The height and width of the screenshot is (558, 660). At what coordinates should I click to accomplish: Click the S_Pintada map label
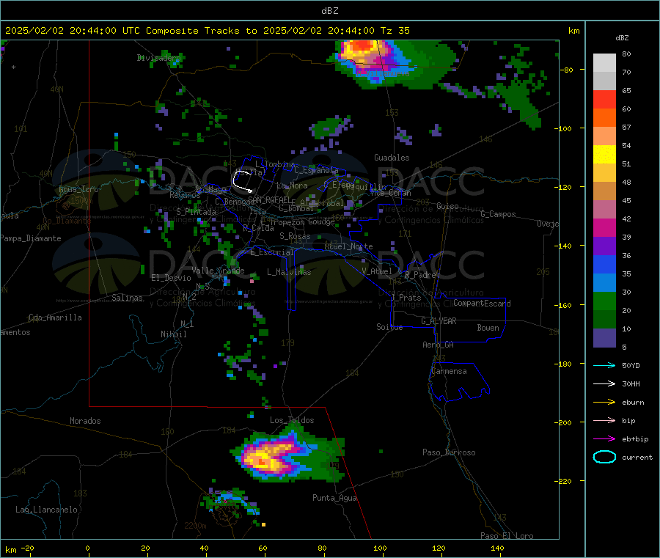tap(196, 212)
